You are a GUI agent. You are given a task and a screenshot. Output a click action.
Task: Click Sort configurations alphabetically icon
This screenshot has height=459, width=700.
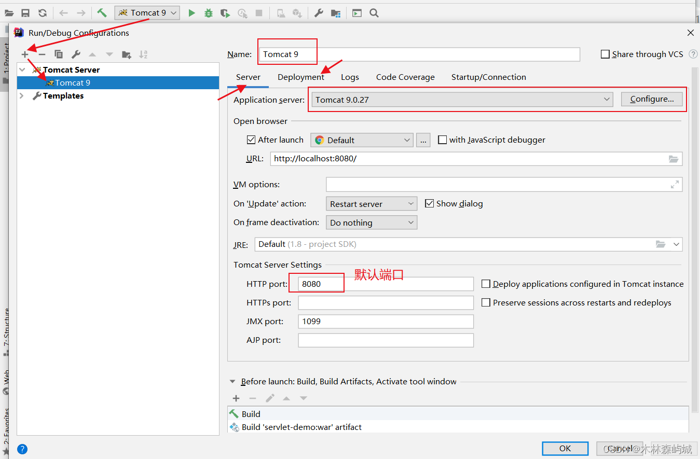(x=144, y=54)
